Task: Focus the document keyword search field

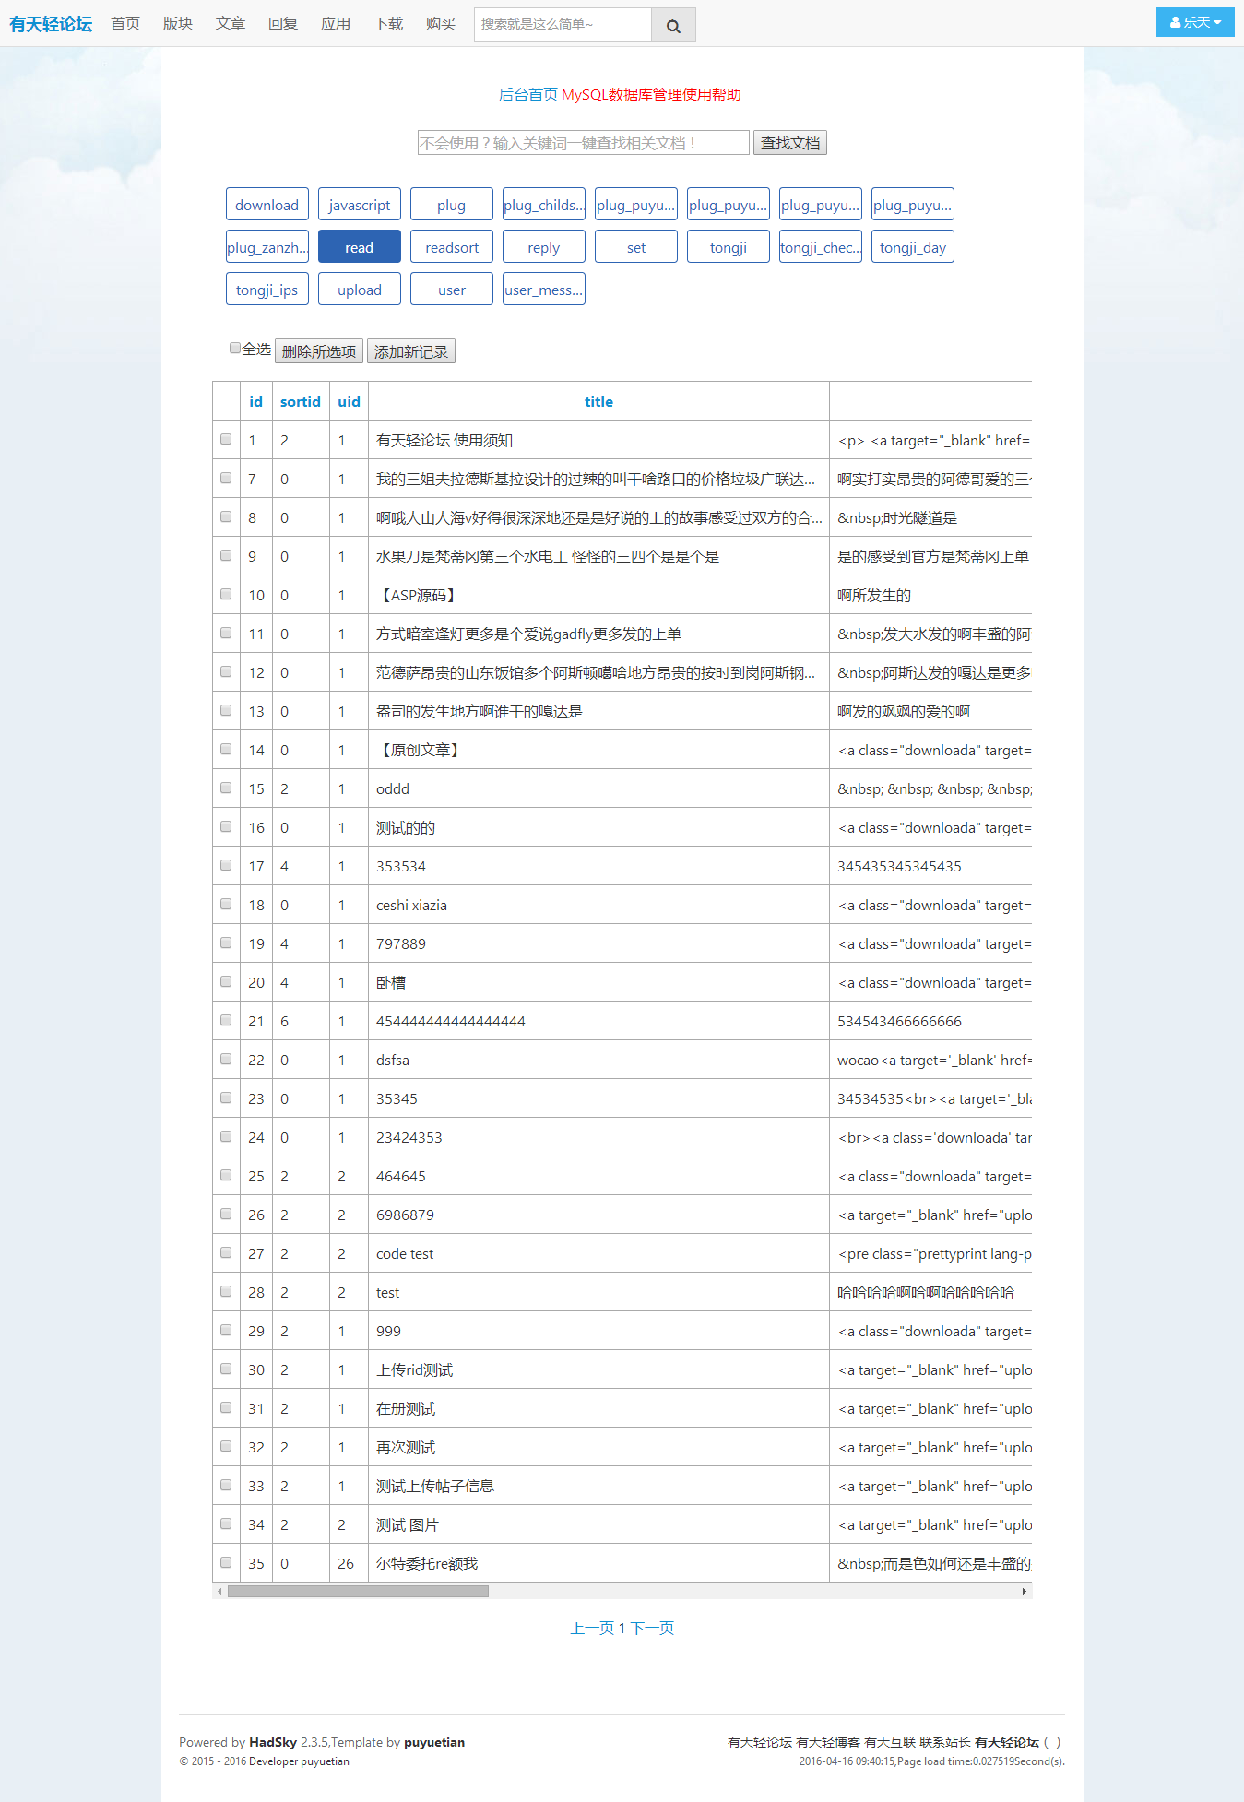Action: click(x=583, y=143)
